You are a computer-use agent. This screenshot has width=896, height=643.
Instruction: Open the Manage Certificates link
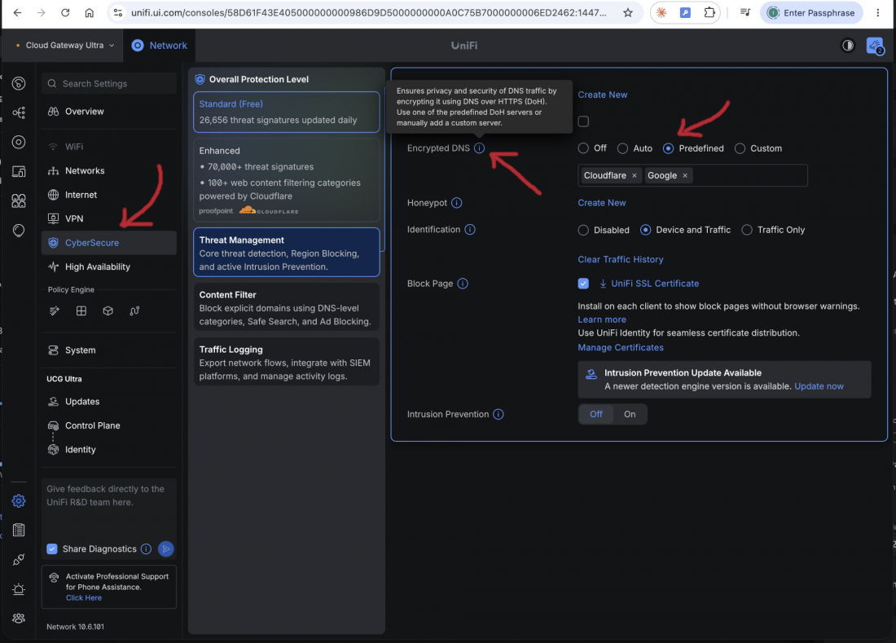tap(621, 347)
